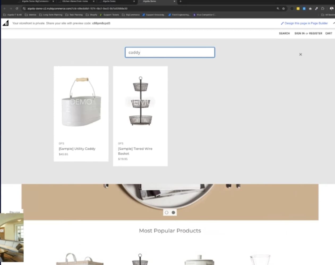Click the webcam video thumbnail

click(12, 237)
